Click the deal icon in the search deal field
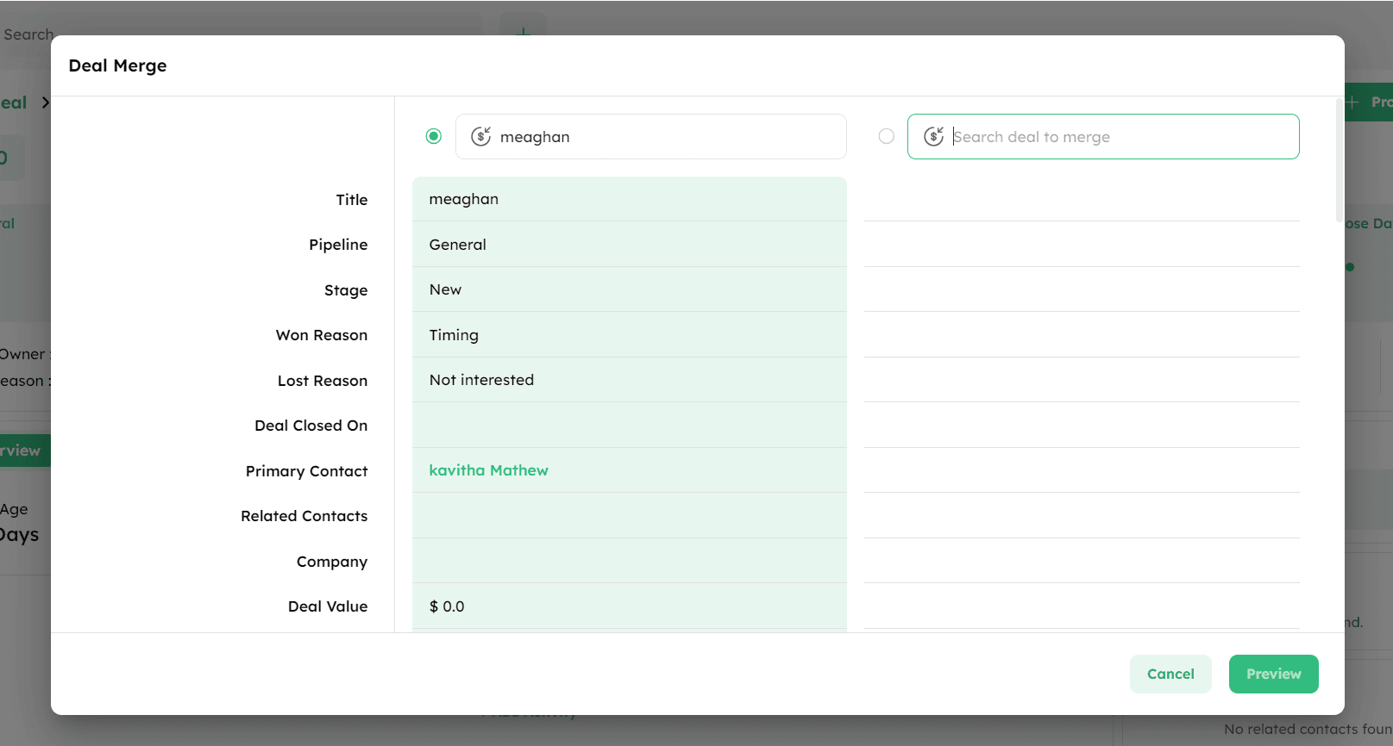 pyautogui.click(x=933, y=136)
